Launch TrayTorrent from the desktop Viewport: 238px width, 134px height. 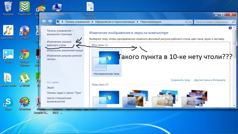click(24, 8)
